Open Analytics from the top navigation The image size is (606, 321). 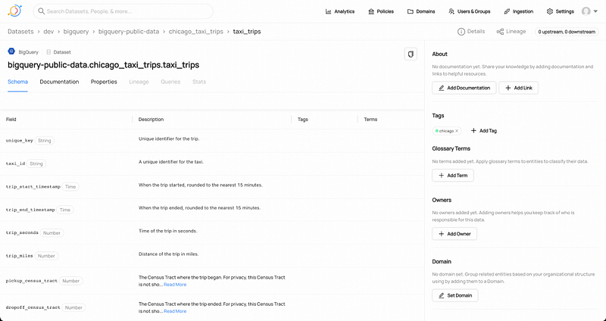click(340, 11)
